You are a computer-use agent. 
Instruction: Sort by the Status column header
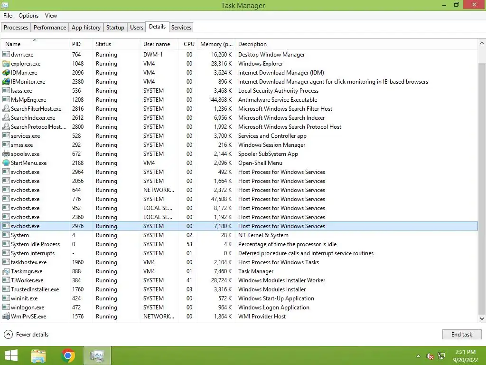[116, 44]
